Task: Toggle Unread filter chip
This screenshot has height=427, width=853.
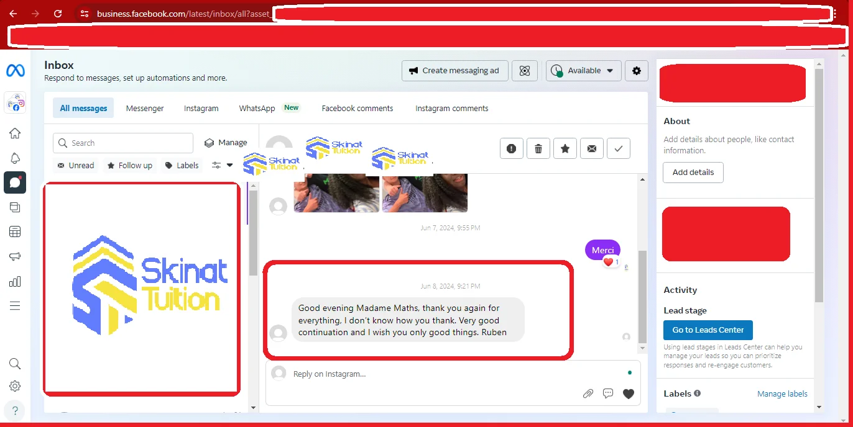Action: tap(76, 165)
